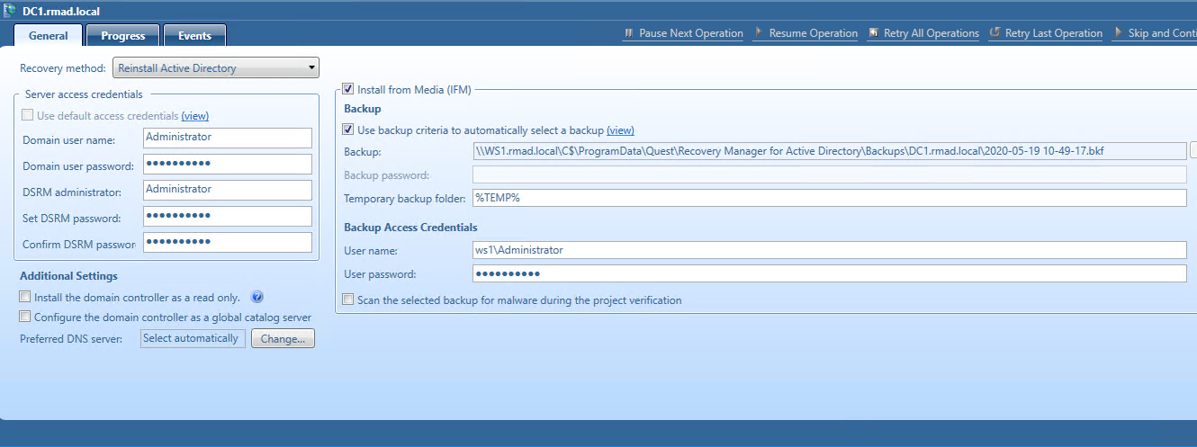Click the Resume Operation play icon
The width and height of the screenshot is (1197, 447).
click(760, 33)
